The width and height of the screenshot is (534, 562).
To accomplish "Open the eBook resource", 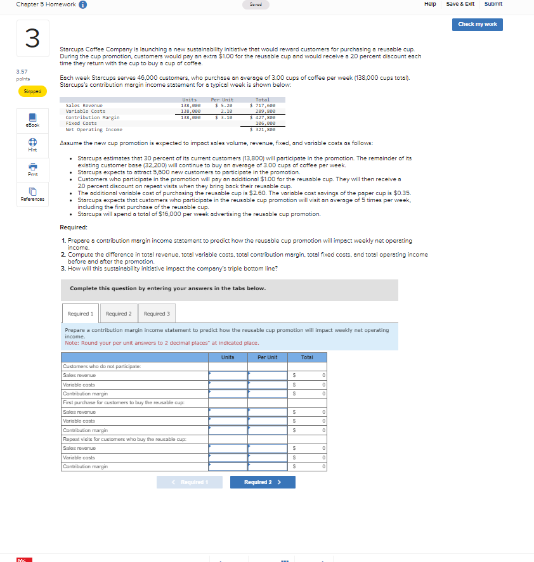I will [32, 120].
